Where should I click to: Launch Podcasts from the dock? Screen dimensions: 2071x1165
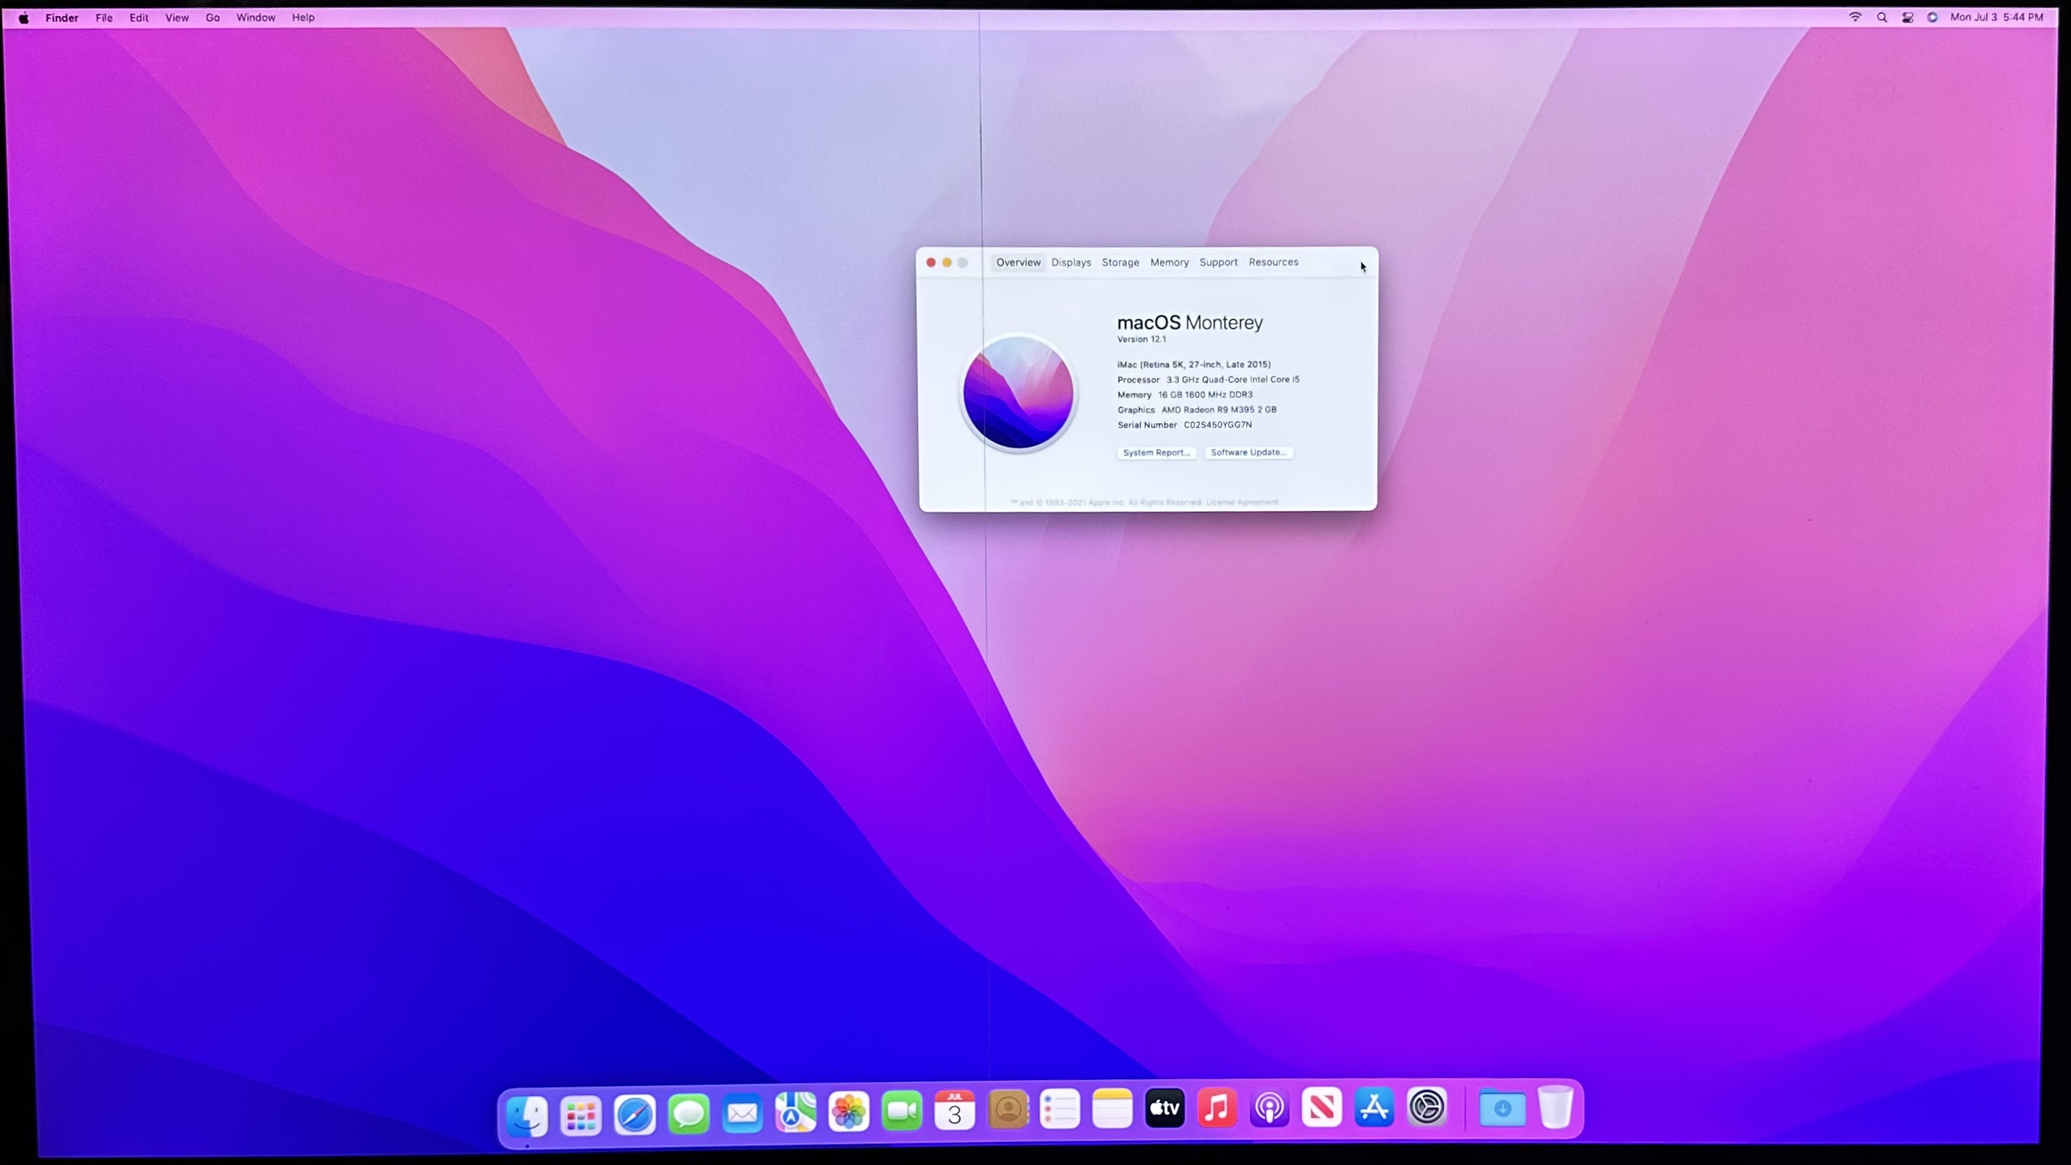coord(1269,1109)
